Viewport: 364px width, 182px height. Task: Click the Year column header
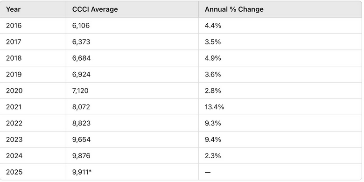pyautogui.click(x=13, y=9)
